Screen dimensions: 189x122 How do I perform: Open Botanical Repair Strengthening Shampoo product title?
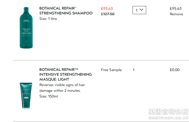pos(66,11)
